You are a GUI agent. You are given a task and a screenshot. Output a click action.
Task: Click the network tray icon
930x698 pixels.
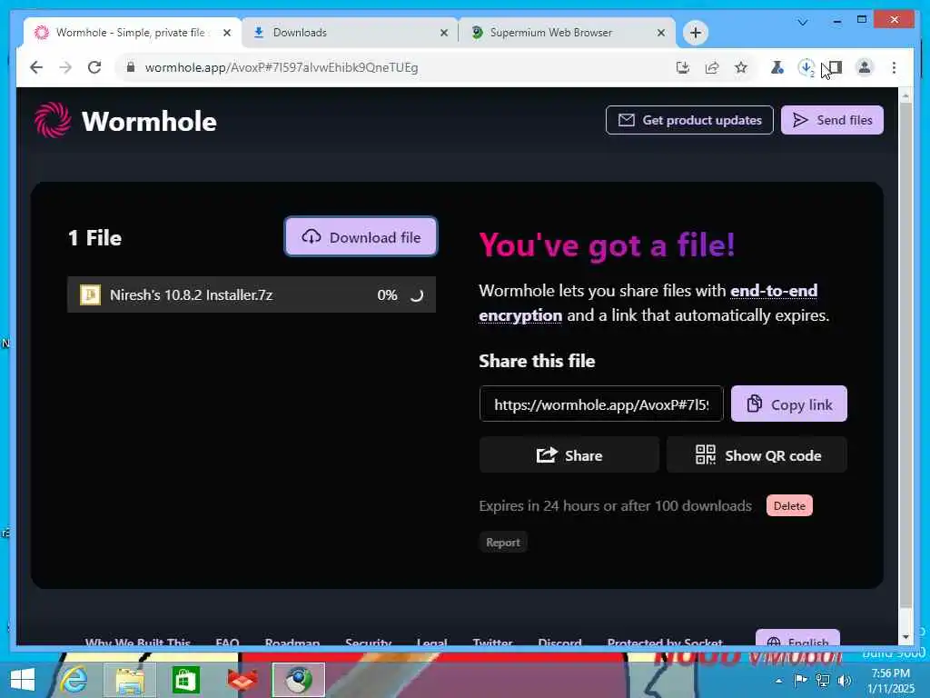tap(823, 680)
